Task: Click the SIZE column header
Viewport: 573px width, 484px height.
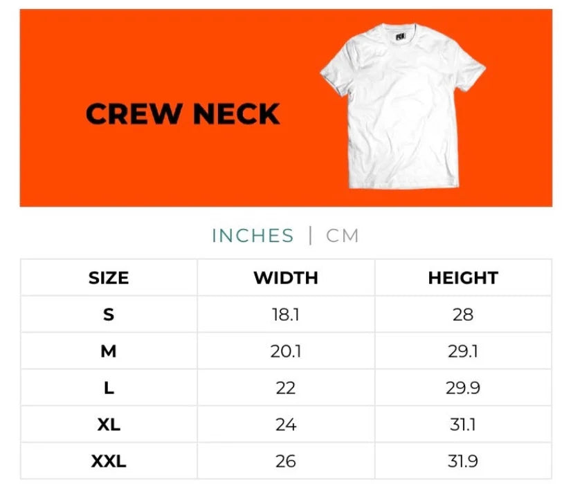Action: pyautogui.click(x=109, y=278)
